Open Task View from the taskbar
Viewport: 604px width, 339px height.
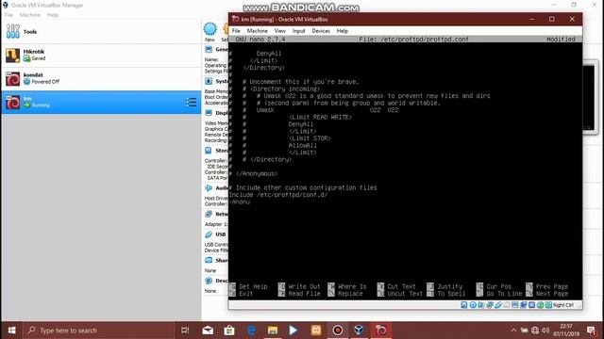[x=185, y=331]
